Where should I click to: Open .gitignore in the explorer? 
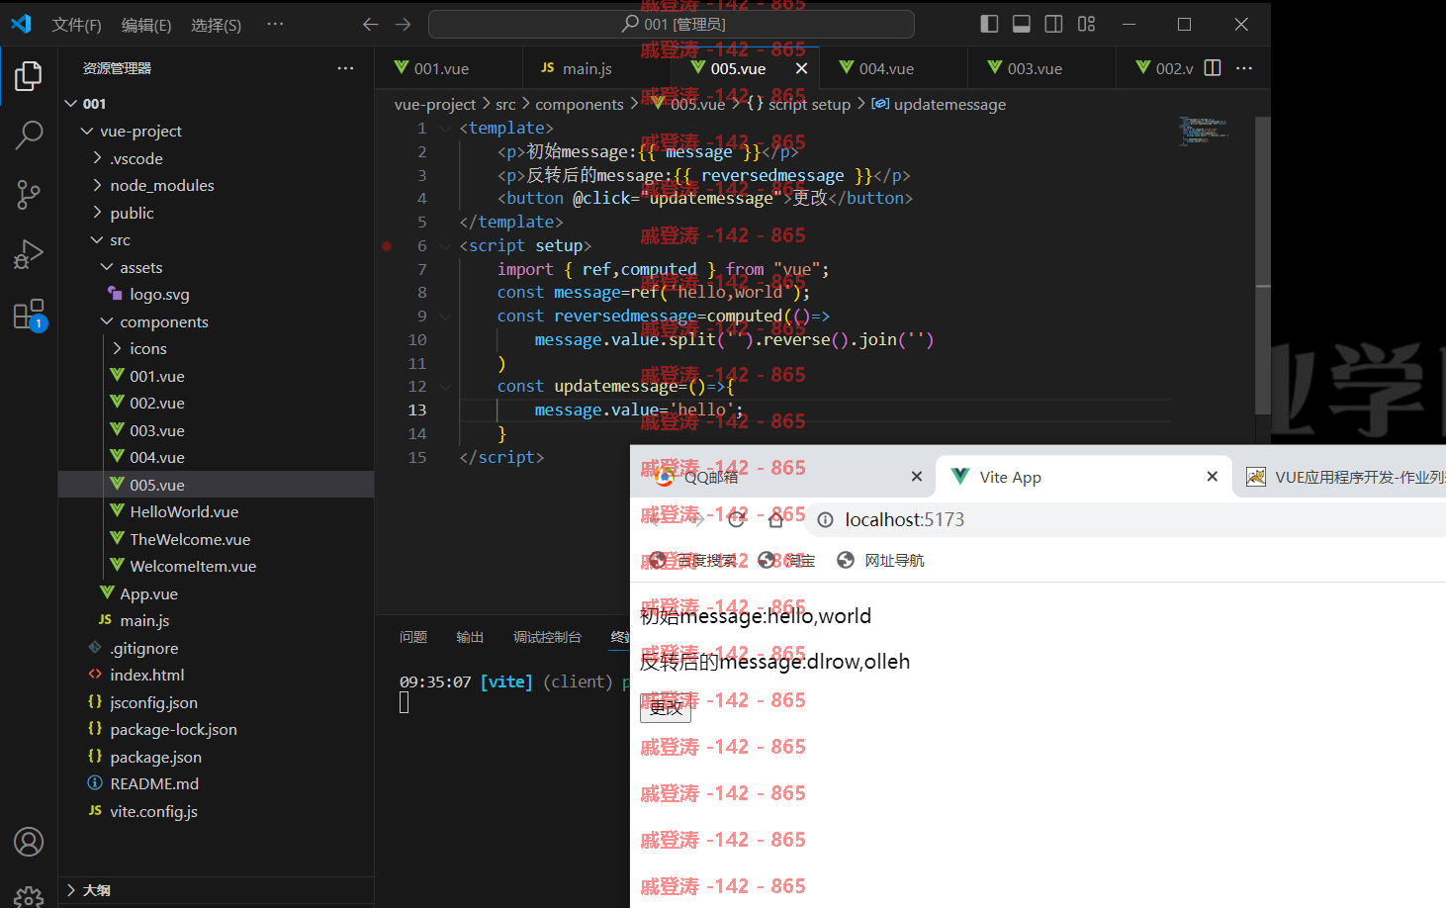(x=216, y=648)
